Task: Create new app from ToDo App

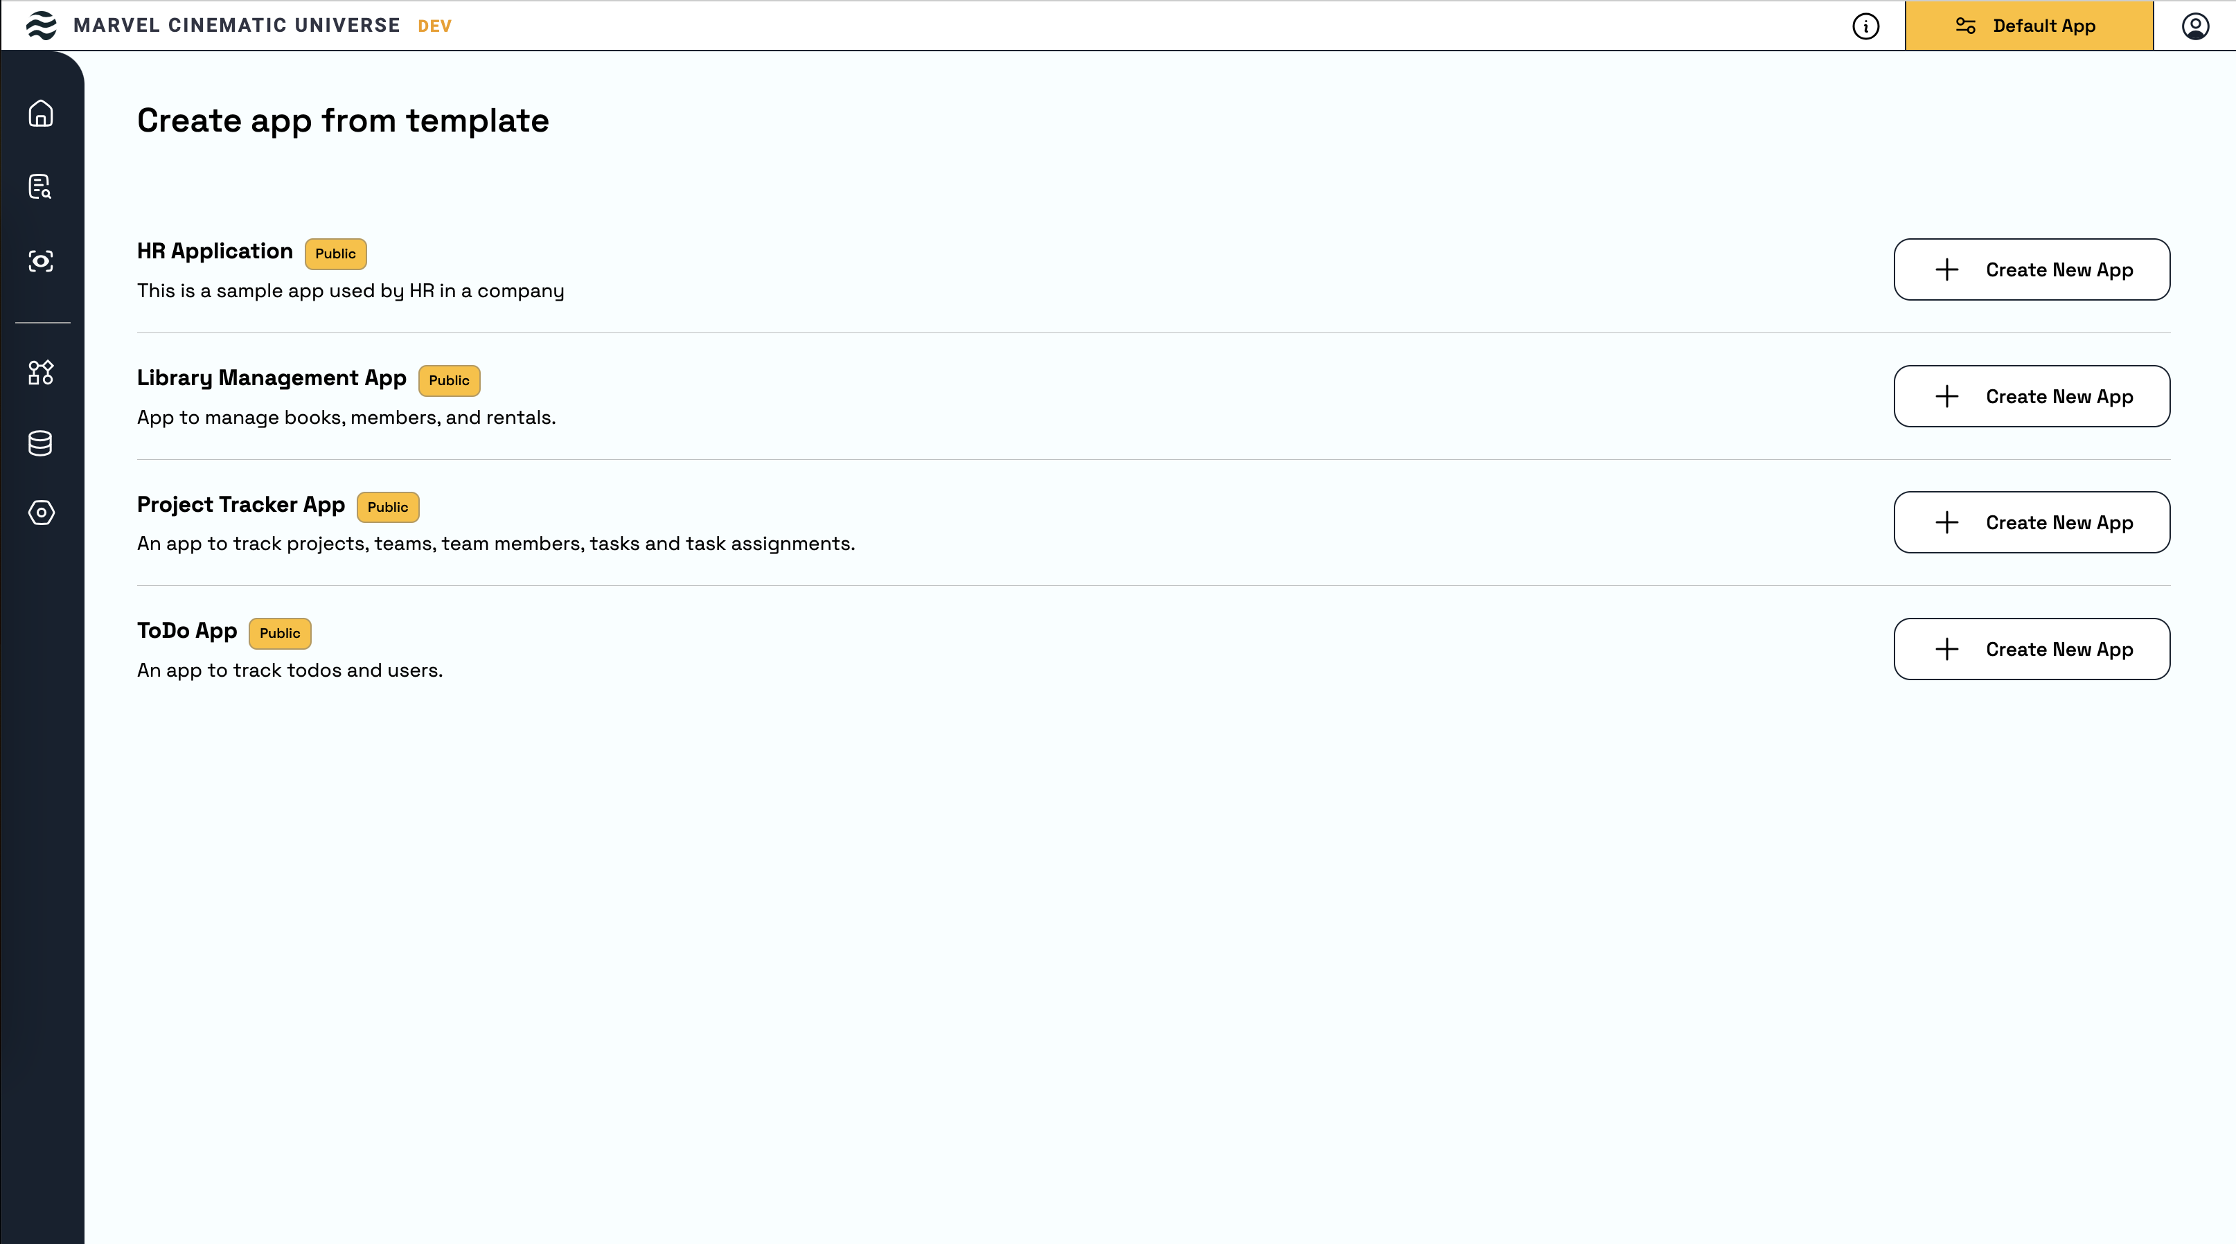Action: click(2031, 649)
